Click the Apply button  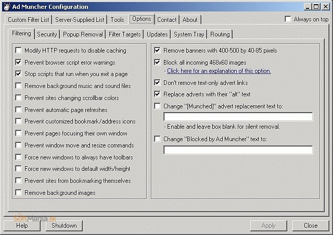(x=268, y=226)
